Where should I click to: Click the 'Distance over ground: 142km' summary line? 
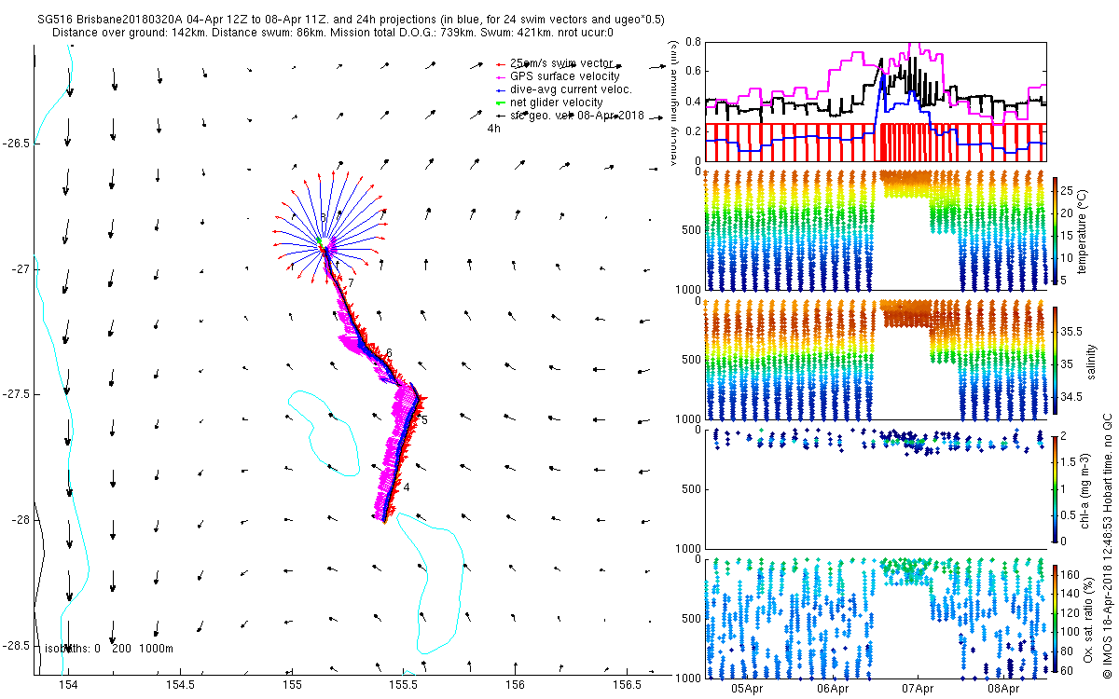click(x=333, y=33)
